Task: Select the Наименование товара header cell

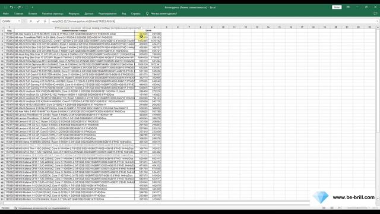Action: tap(74, 30)
